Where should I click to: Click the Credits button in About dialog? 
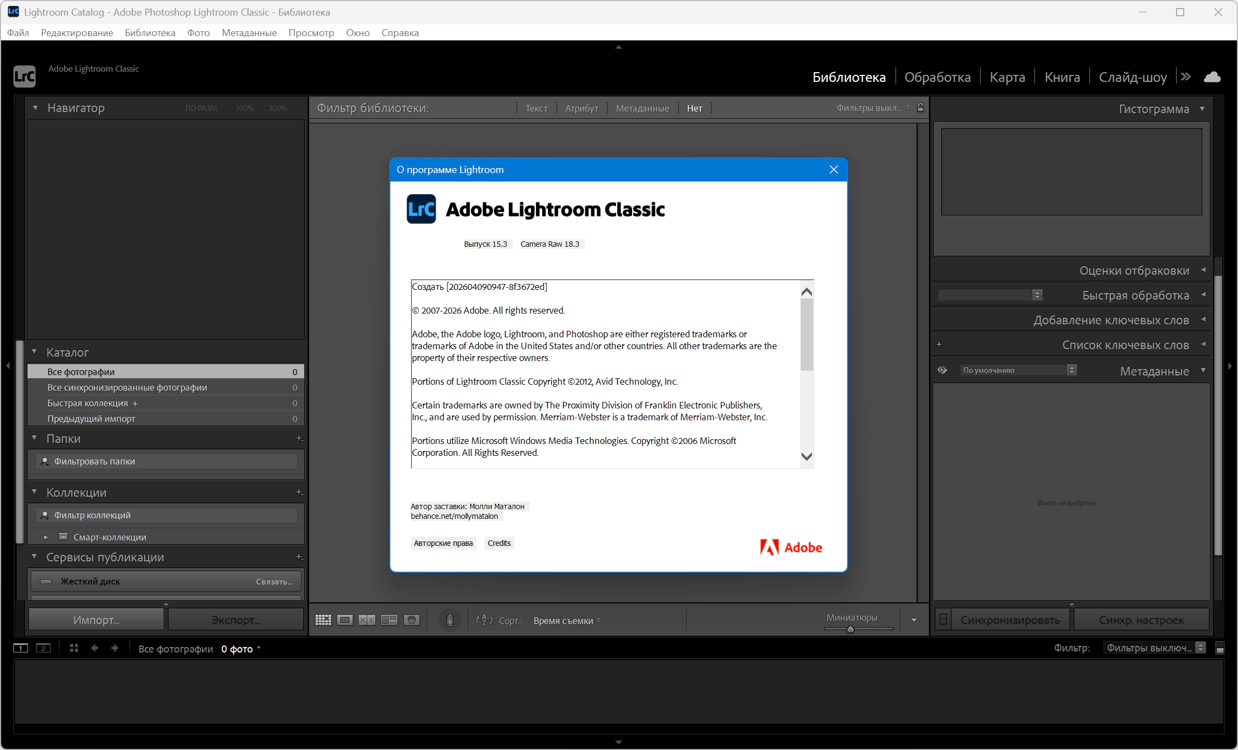[x=499, y=543]
